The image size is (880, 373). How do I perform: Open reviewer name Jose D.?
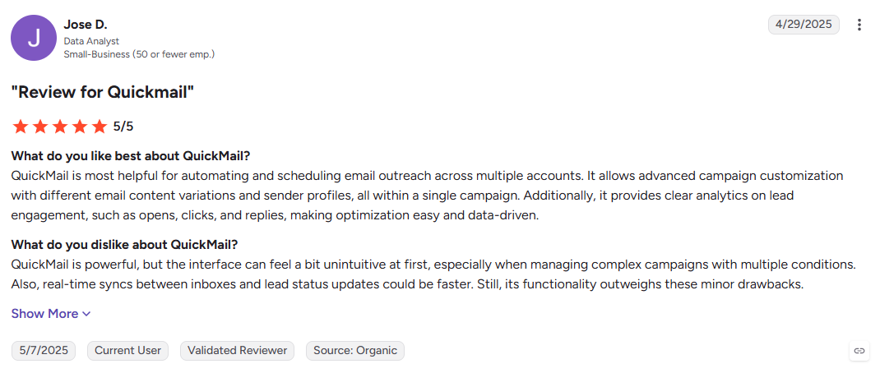pyautogui.click(x=86, y=25)
